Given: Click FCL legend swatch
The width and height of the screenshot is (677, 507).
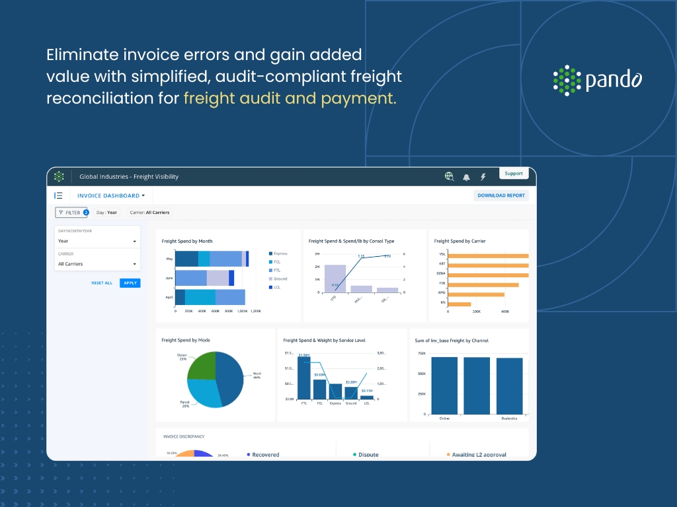Looking at the screenshot, I should 270,262.
